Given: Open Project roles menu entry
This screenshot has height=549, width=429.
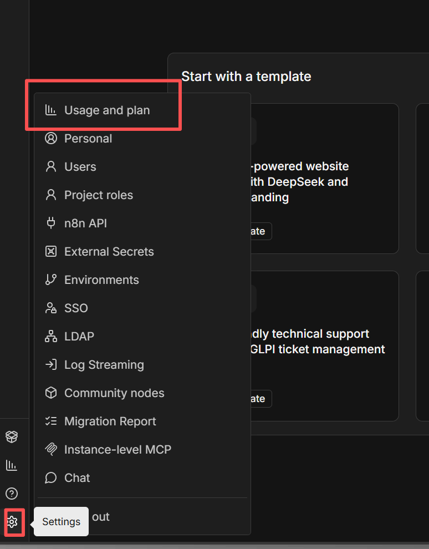Looking at the screenshot, I should 98,195.
